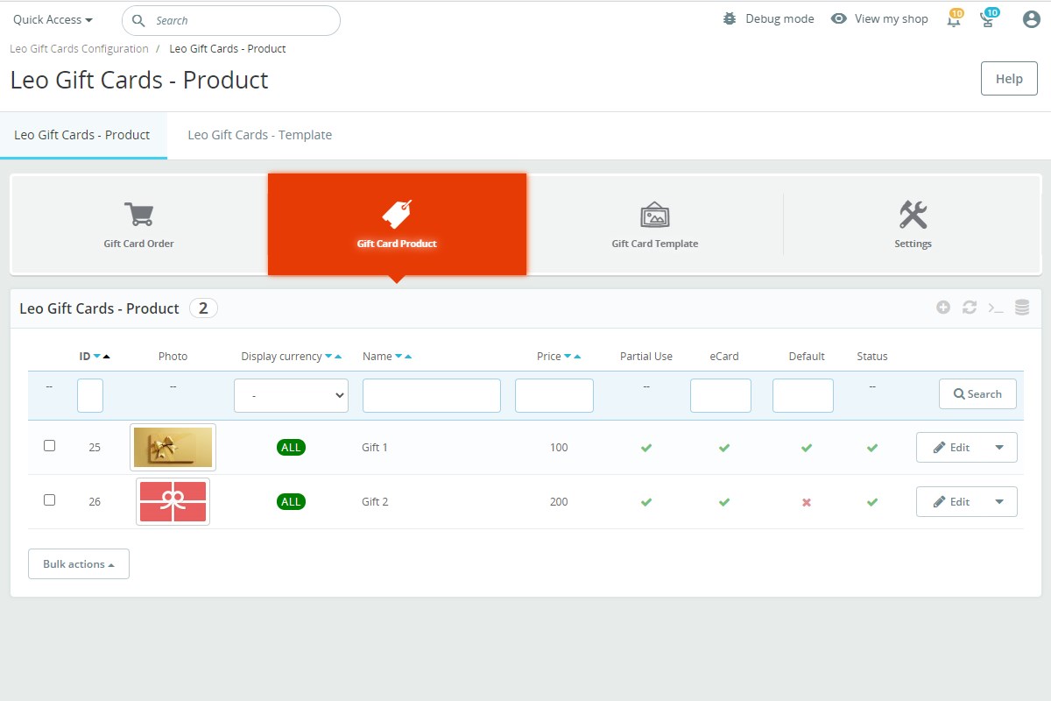This screenshot has width=1051, height=701.
Task: Toggle eCard status for Gift 2
Action: point(724,502)
